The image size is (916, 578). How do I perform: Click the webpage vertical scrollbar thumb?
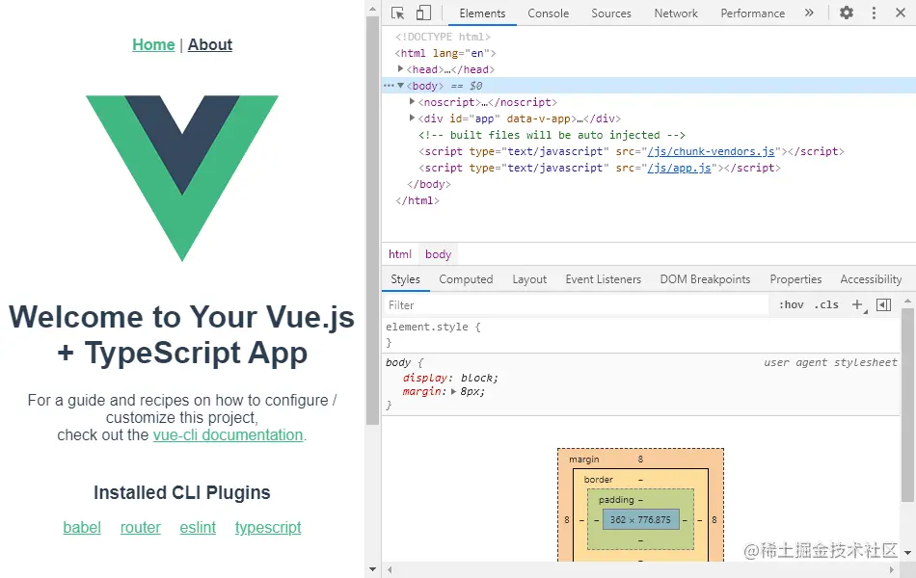pyautogui.click(x=373, y=221)
